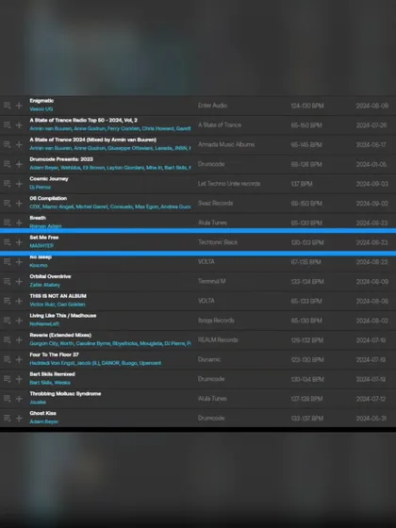396x528 pixels.
Task: Open the Iboga Records label
Action: [216, 321]
